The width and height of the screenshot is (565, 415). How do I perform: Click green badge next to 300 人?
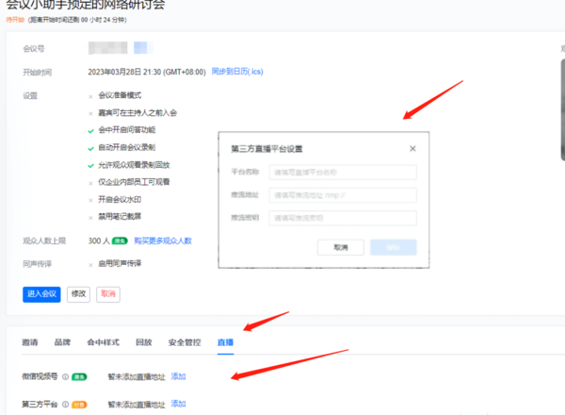[x=120, y=241]
